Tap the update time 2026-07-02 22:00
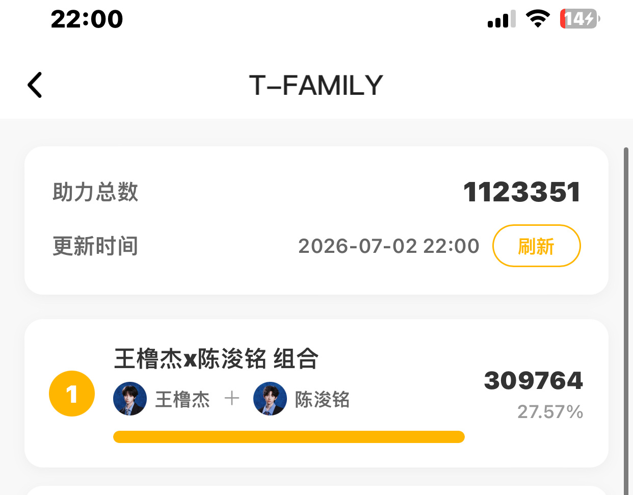 389,246
